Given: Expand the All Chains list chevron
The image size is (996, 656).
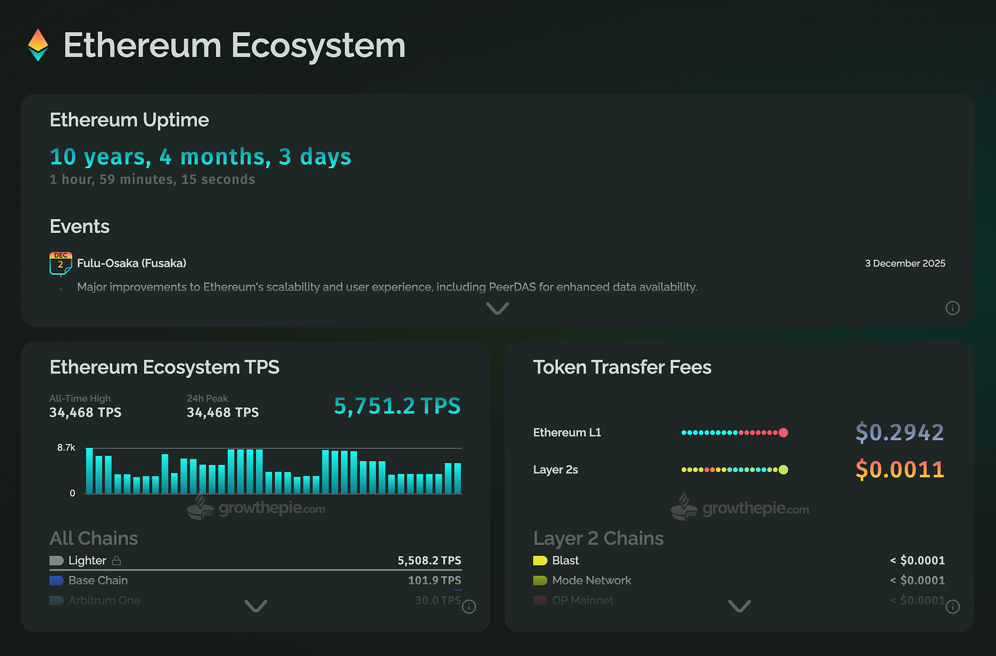Looking at the screenshot, I should click(256, 606).
